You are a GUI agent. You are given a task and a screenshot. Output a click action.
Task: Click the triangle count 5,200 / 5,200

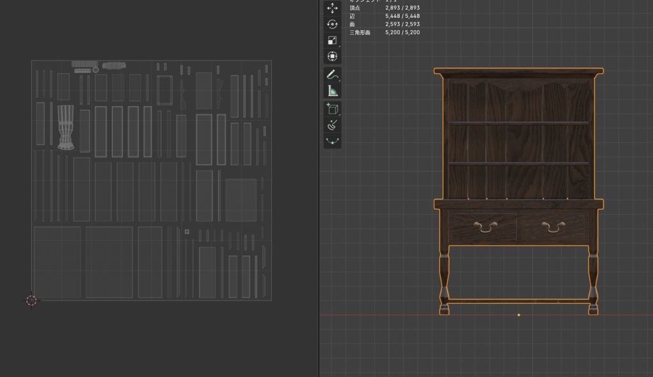(402, 33)
